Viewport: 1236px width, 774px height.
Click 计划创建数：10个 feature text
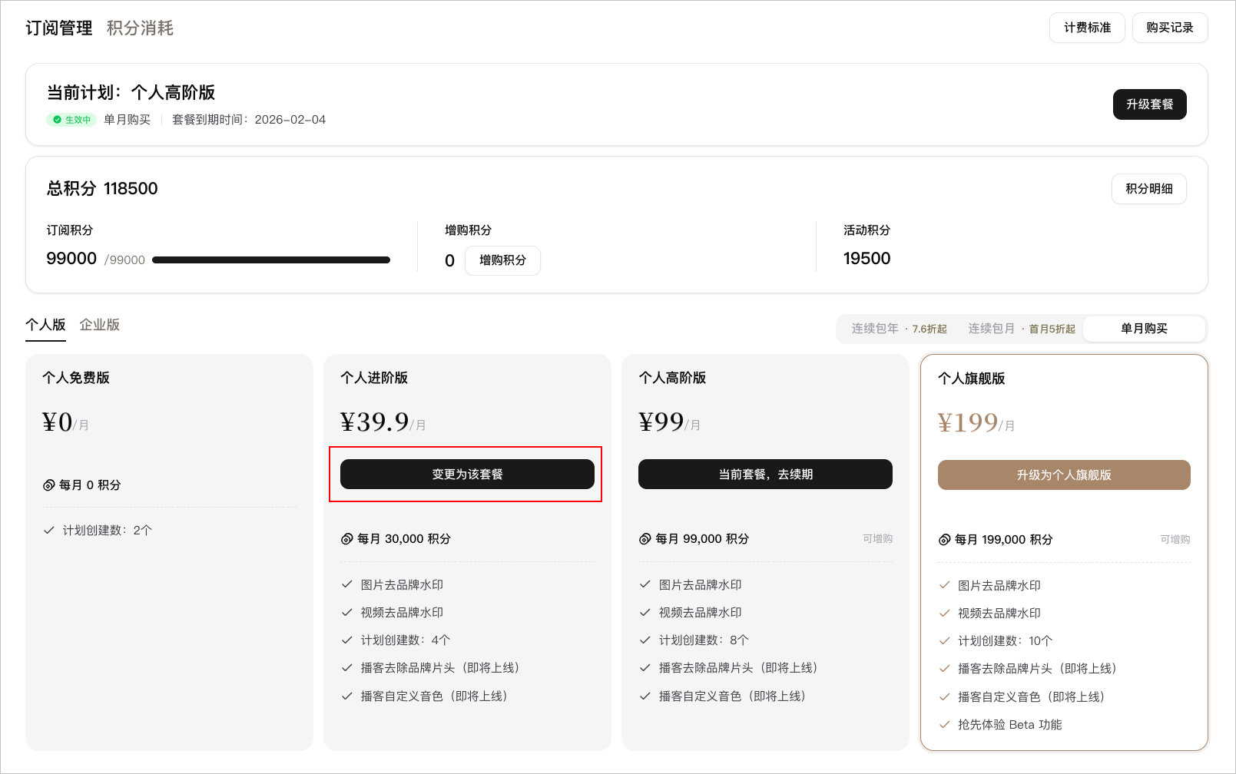point(1006,641)
